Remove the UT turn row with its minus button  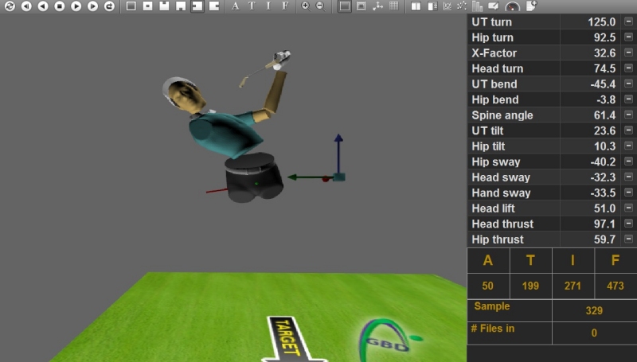point(628,21)
